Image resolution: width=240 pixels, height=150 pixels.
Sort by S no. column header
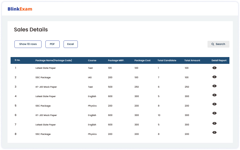(17, 60)
